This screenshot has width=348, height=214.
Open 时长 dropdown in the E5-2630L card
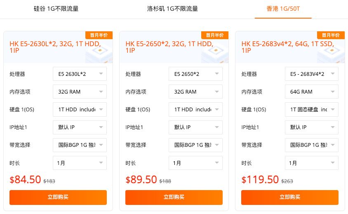(x=80, y=163)
